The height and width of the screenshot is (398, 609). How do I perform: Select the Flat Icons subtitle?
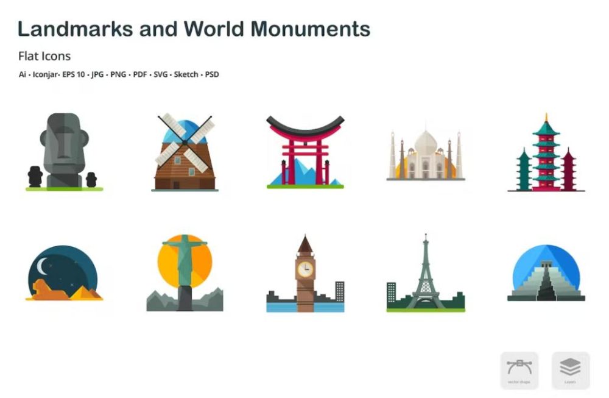43,56
